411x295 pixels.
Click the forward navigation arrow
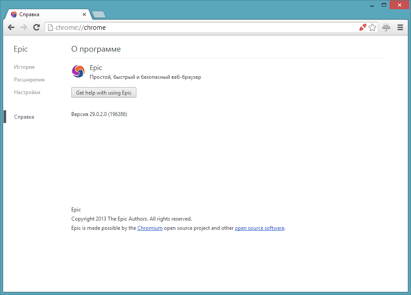click(24, 28)
